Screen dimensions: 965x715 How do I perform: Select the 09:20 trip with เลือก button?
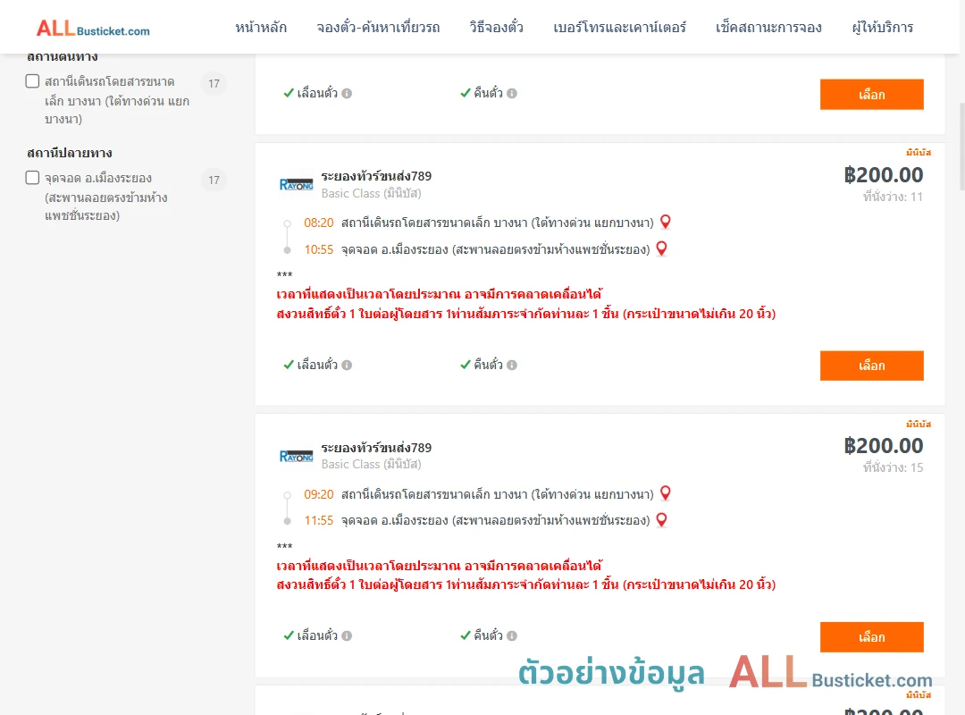pos(871,636)
